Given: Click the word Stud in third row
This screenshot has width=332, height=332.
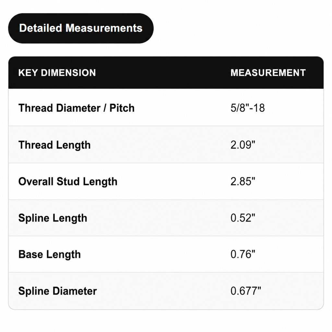Looking at the screenshot, I should pyautogui.click(x=68, y=182).
